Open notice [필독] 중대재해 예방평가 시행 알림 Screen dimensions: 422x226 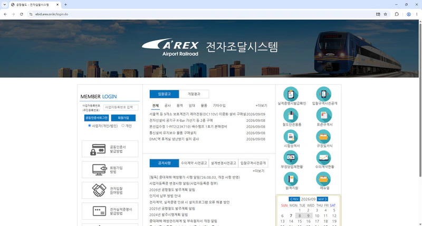click(195, 177)
